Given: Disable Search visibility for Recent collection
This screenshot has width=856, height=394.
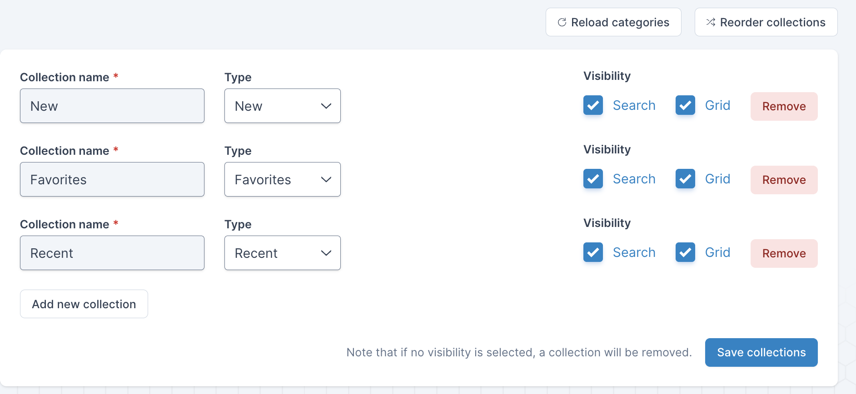Looking at the screenshot, I should coord(593,252).
